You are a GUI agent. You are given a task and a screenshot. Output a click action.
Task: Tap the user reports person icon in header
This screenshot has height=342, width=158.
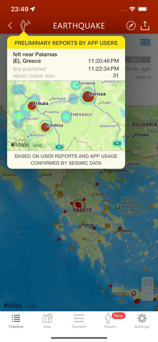coord(25,26)
